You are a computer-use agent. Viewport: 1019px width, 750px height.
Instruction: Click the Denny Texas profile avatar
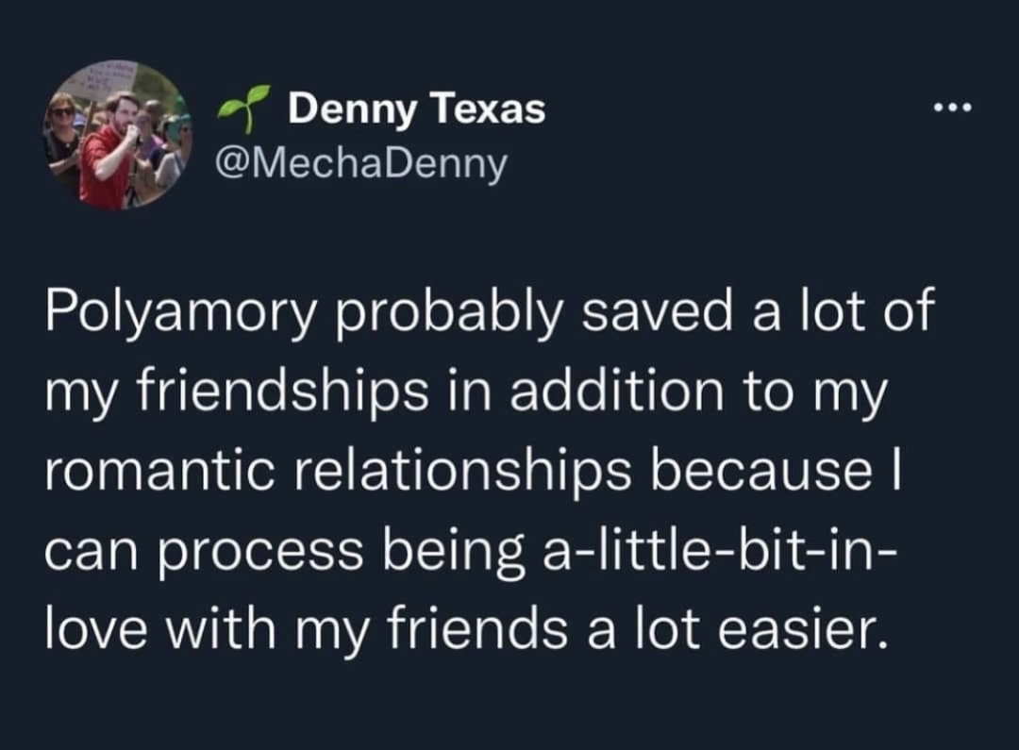pyautogui.click(x=118, y=135)
